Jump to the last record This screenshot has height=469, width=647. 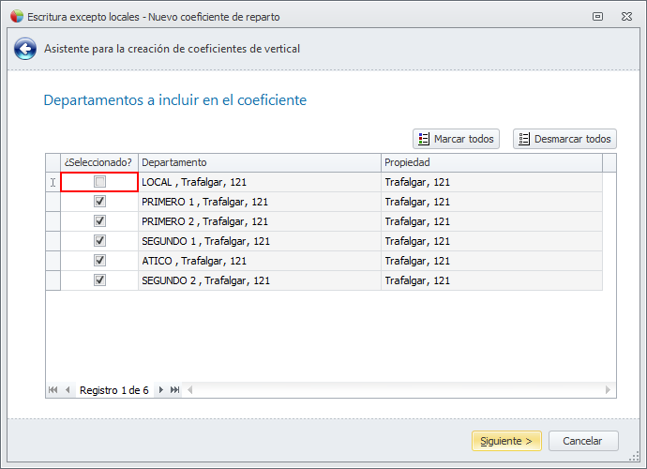coord(175,390)
